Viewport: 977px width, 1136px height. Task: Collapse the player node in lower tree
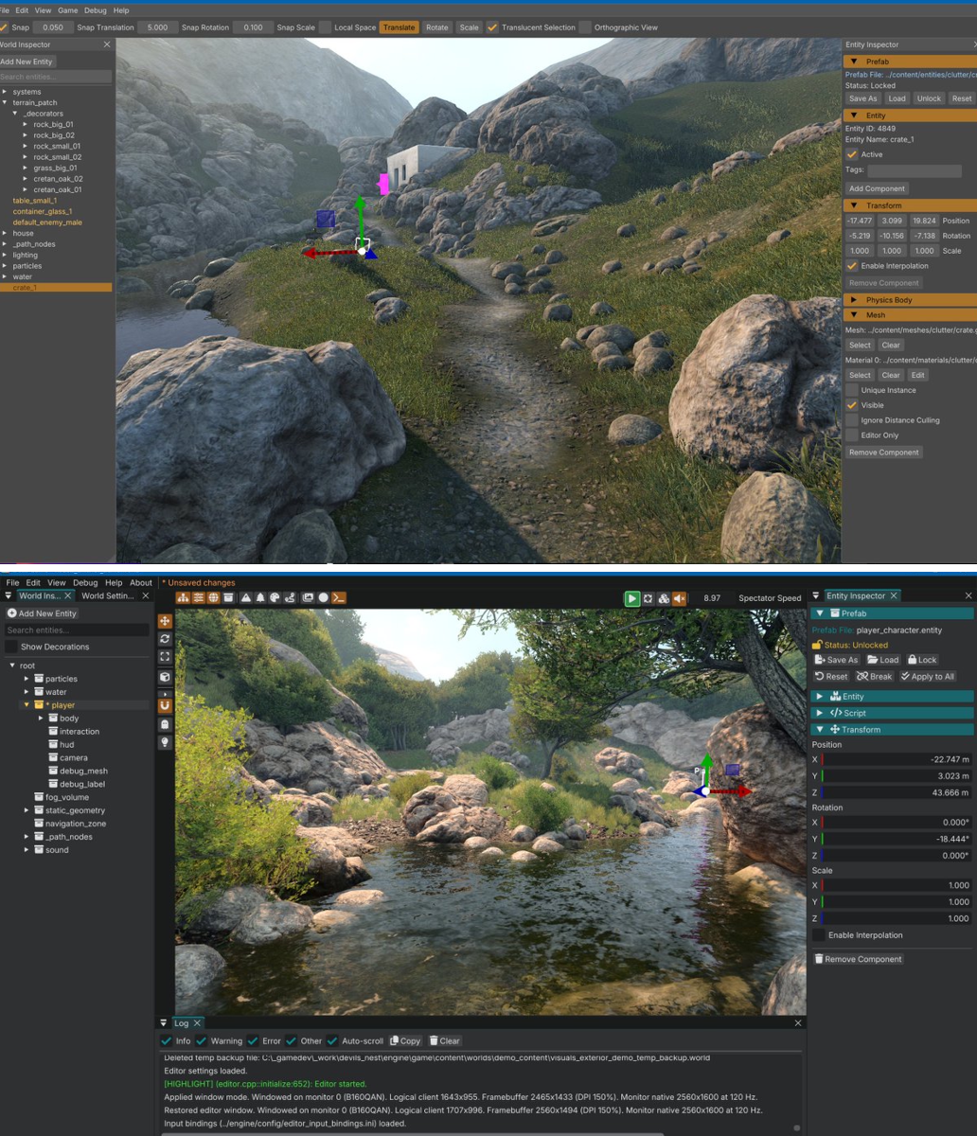(27, 705)
